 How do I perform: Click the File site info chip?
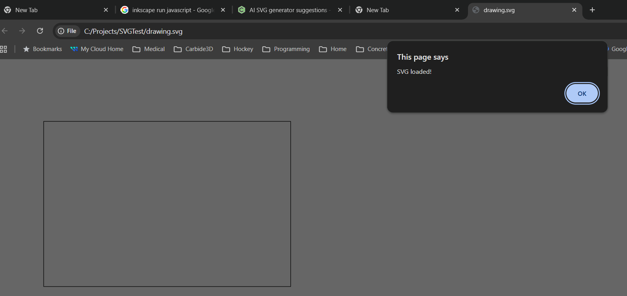pyautogui.click(x=67, y=31)
